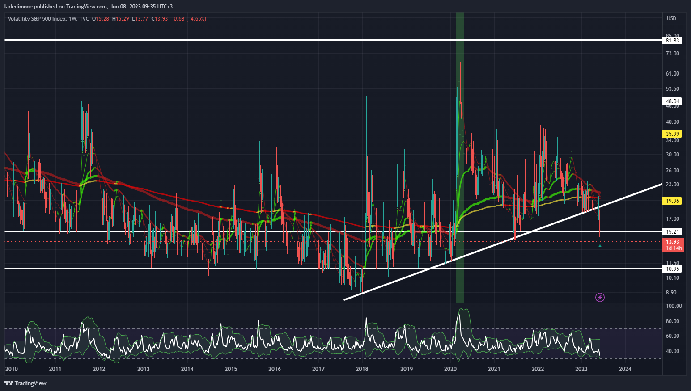Click the small green triangle marker below current price
This screenshot has height=391, width=691.
pyautogui.click(x=600, y=245)
